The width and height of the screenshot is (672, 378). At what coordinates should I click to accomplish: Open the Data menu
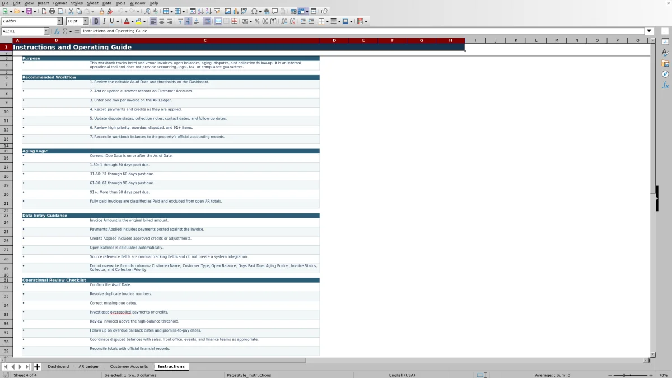(107, 3)
